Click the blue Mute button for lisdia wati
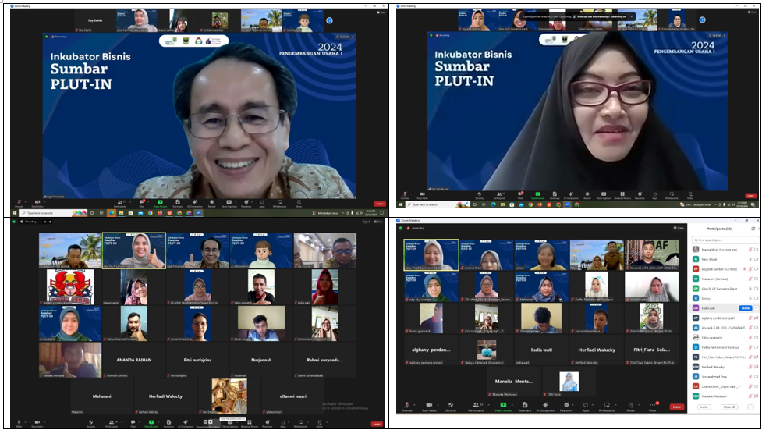 [746, 308]
